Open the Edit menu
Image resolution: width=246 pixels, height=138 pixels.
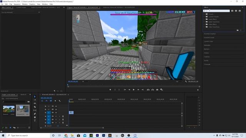tap(6, 4)
